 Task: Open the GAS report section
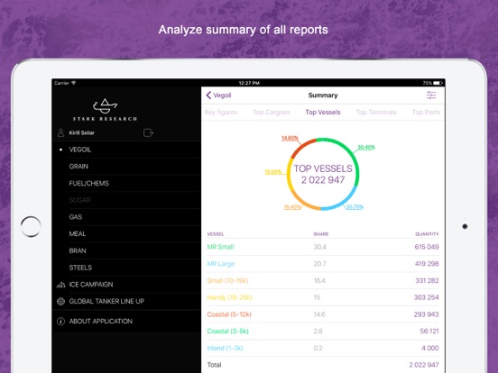127,217
